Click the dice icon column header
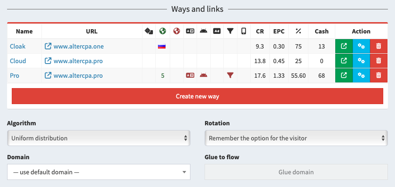The image size is (395, 187). (149, 31)
